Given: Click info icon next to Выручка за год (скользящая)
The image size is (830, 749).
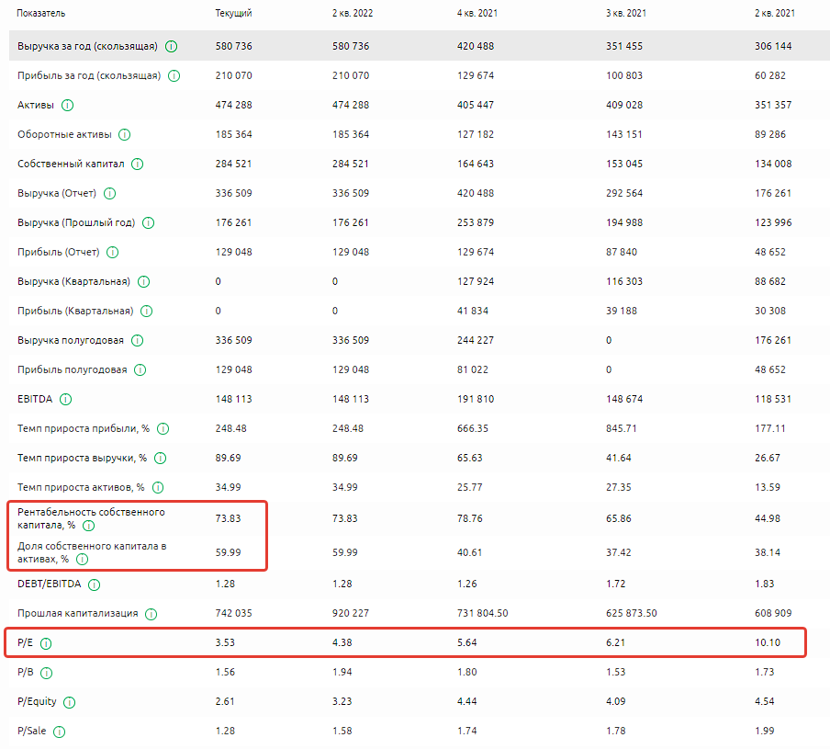Looking at the screenshot, I should click(x=172, y=46).
